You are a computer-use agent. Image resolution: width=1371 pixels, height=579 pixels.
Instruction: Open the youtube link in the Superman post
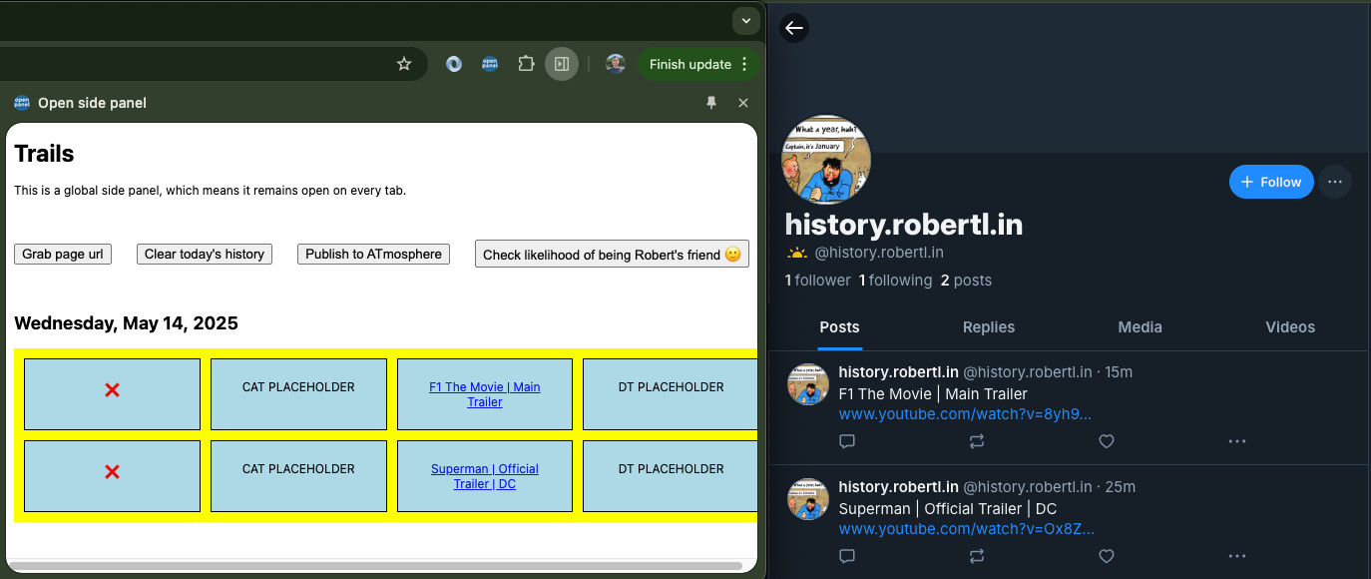[x=967, y=529]
